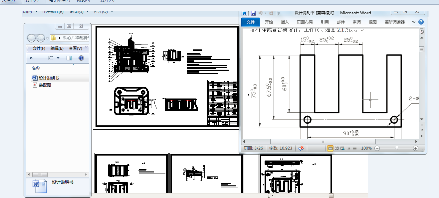Viewport: 439px width, 198px height.
Task: Click the 名称 column header
Action: [x=36, y=68]
